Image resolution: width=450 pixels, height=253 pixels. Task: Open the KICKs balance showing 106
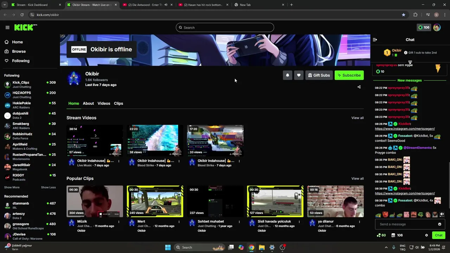(x=424, y=27)
